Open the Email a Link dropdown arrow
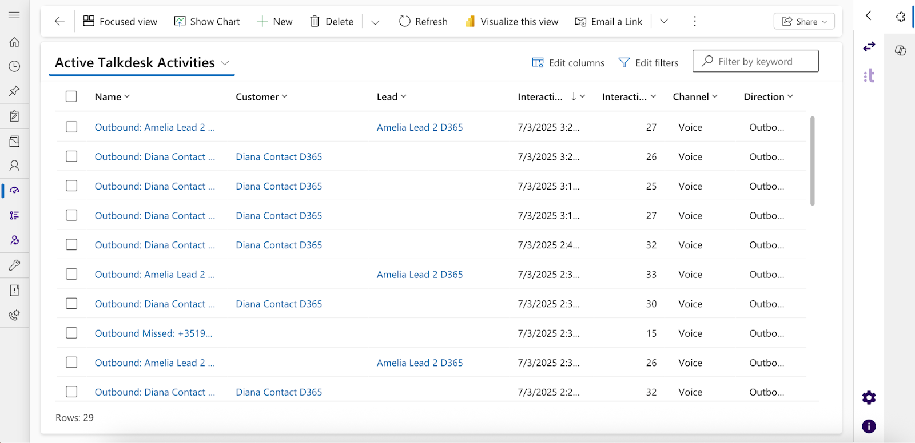This screenshot has height=443, width=915. pos(664,21)
